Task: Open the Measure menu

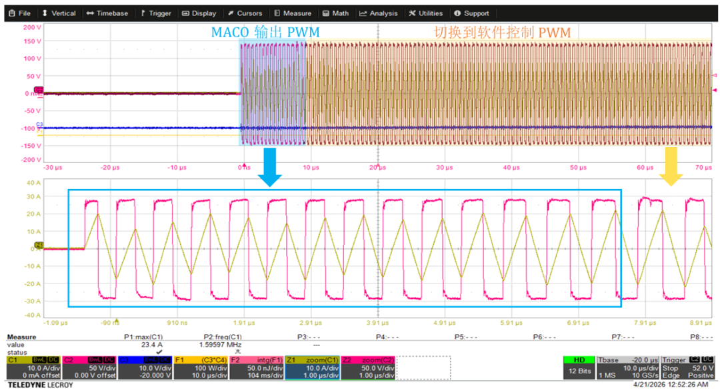Action: (293, 13)
